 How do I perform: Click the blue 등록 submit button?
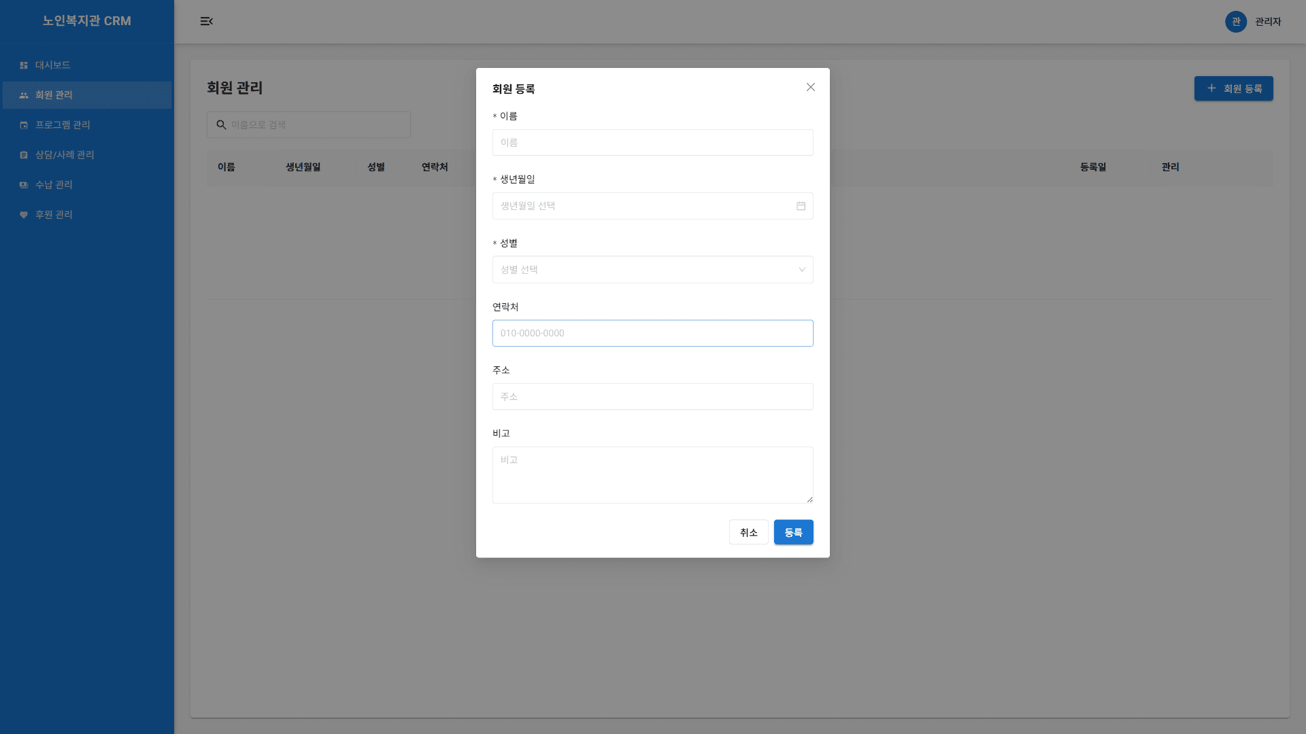point(793,532)
